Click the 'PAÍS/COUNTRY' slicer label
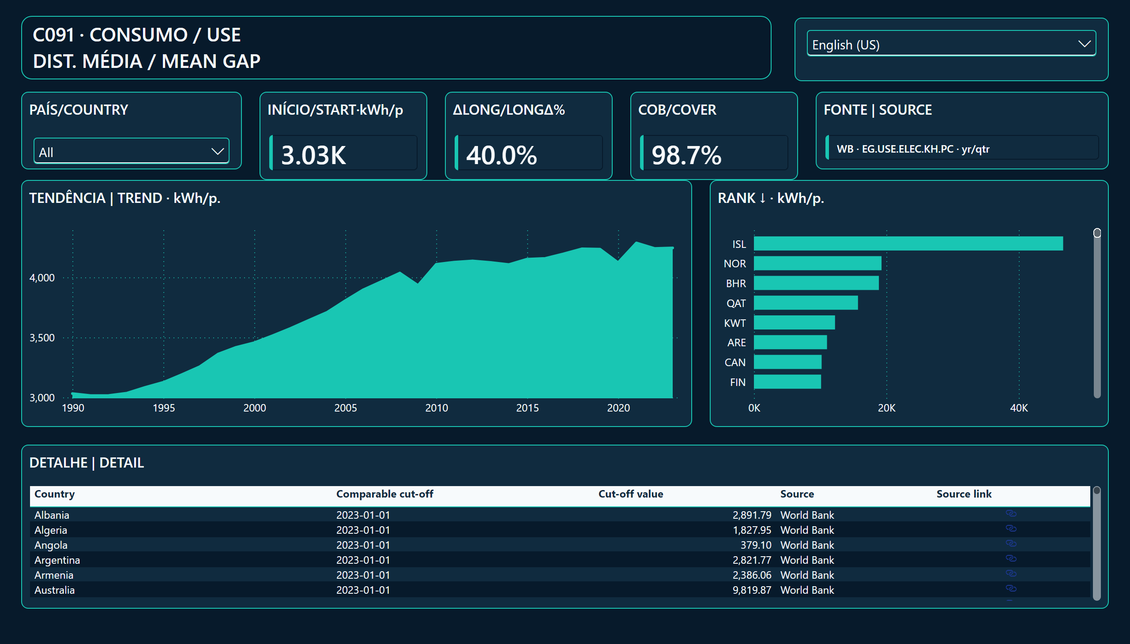Screen dimensions: 1130x644 point(79,110)
